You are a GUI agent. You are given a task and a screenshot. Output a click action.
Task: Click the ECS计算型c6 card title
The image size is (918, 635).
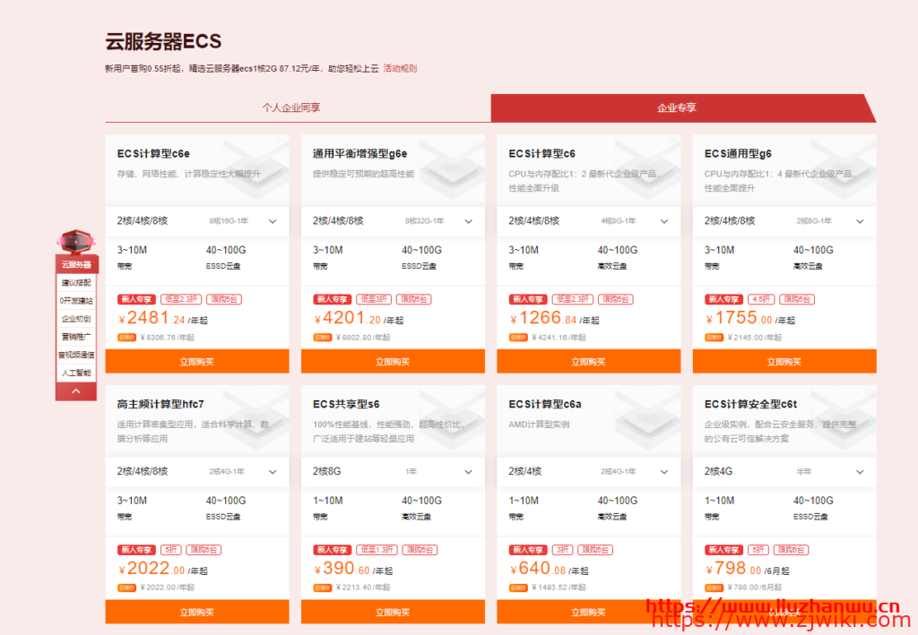542,154
